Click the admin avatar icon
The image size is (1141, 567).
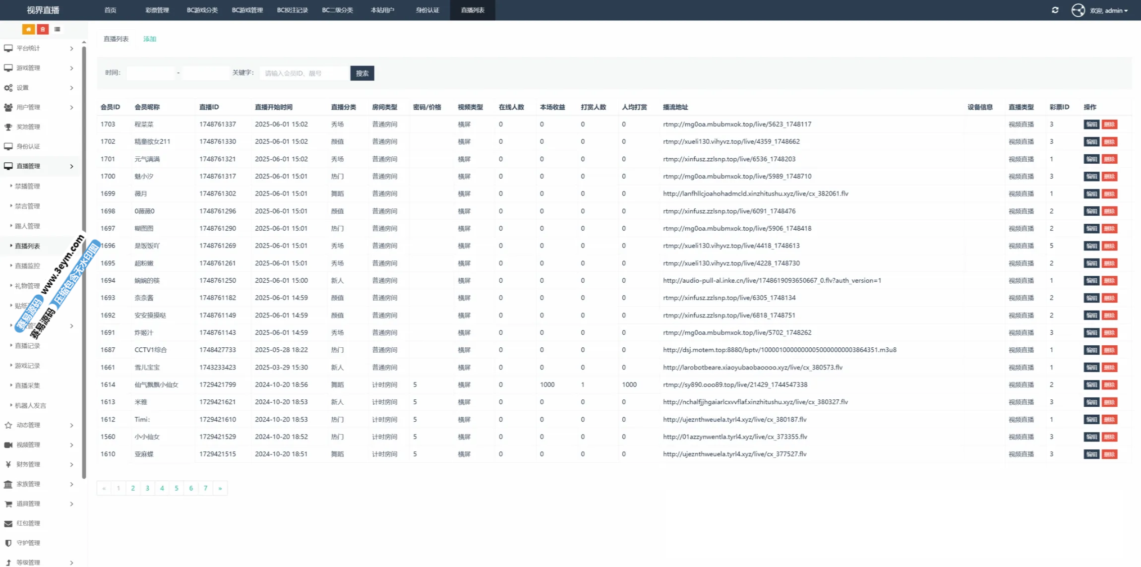[x=1078, y=10]
